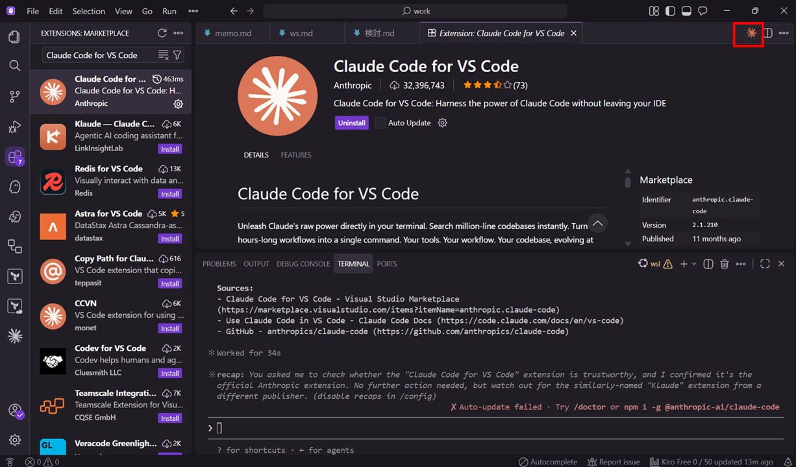Clear the extensions search results
This screenshot has width=796, height=467.
[x=163, y=55]
